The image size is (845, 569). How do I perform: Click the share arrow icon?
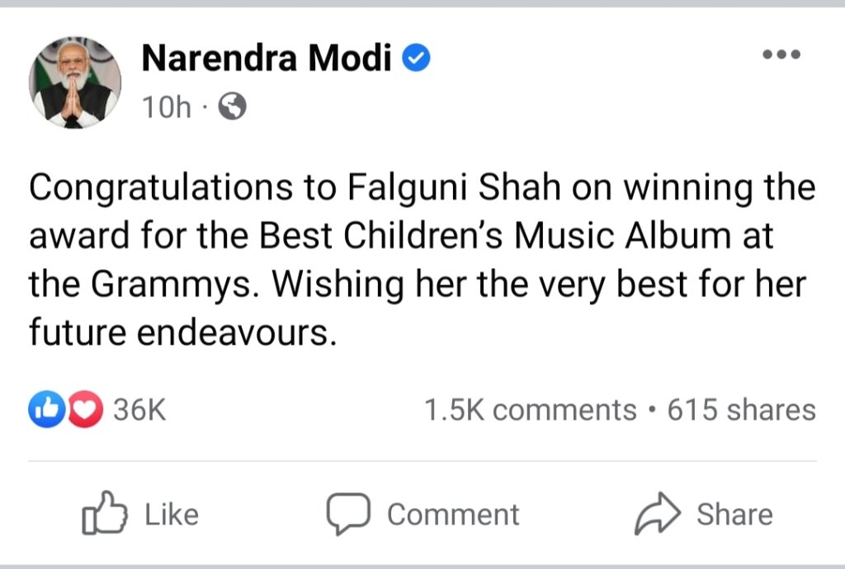click(658, 514)
